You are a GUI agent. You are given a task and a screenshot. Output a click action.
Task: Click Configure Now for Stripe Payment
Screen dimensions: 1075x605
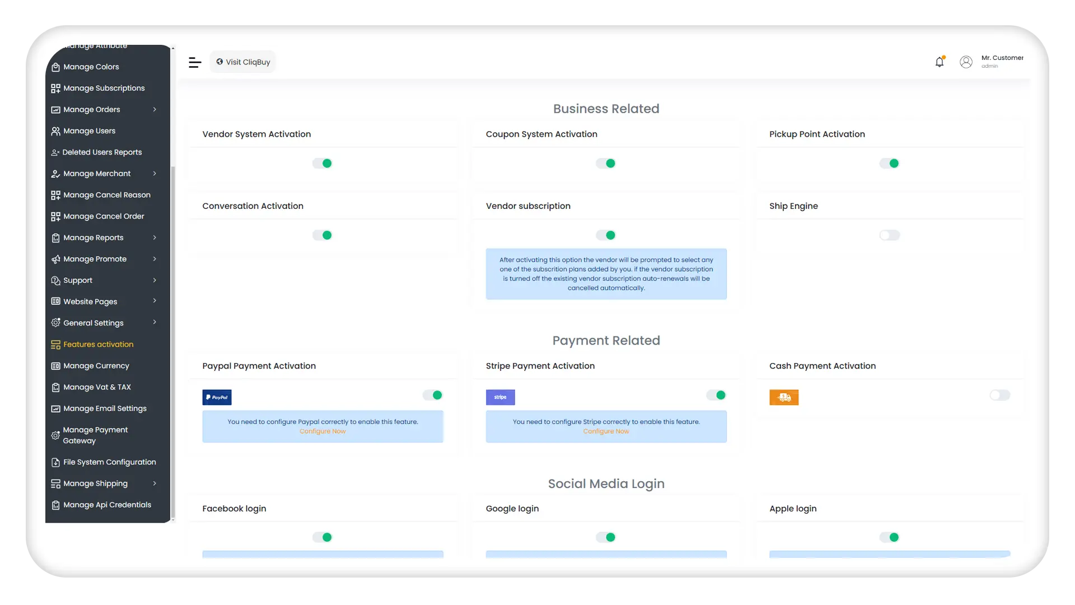pos(606,431)
